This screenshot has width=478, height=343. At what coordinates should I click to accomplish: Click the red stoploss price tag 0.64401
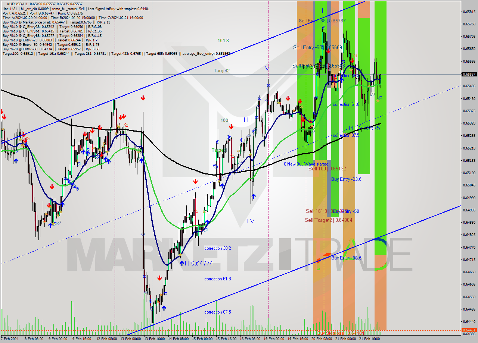[469, 330]
